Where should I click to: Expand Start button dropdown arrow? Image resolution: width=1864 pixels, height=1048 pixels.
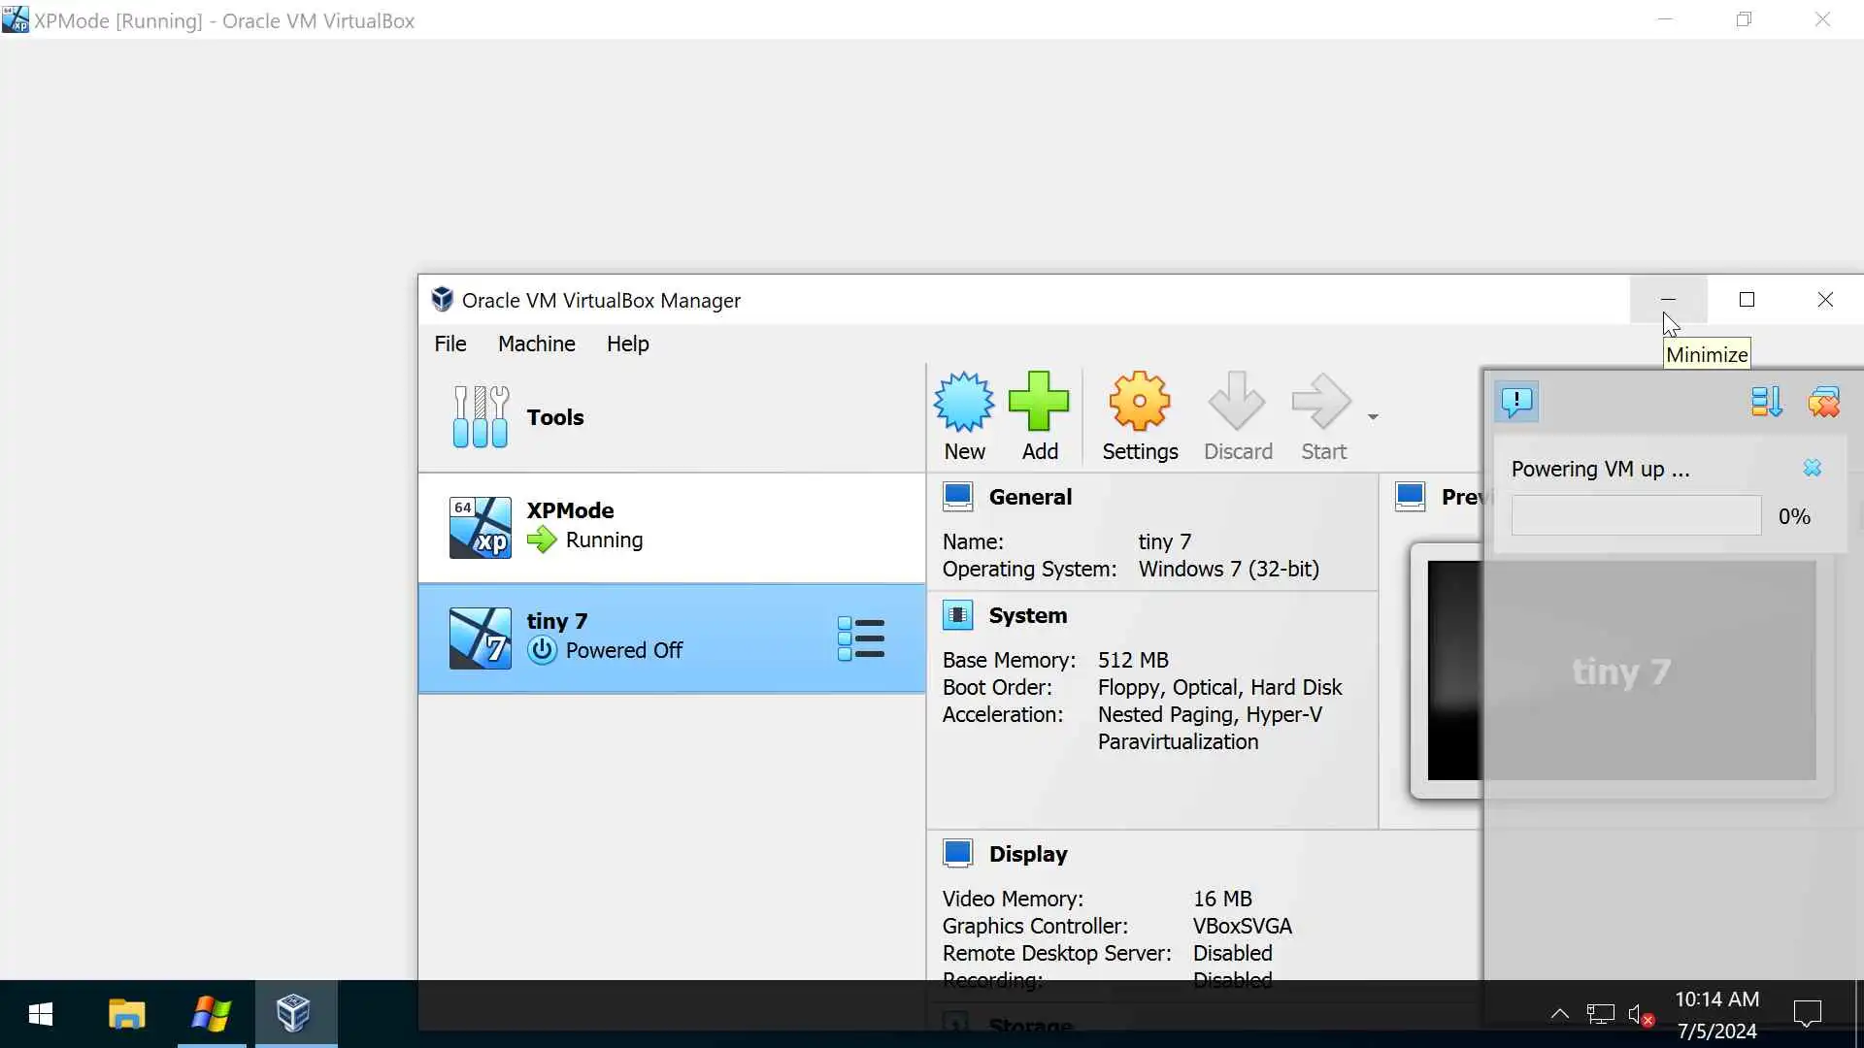click(1373, 417)
